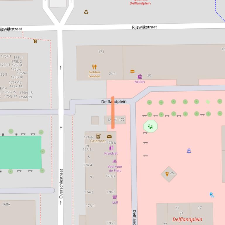Select the Veel voor de Fiets bicycle icon
Viewport: 225px width, 225px height.
tap(115, 161)
